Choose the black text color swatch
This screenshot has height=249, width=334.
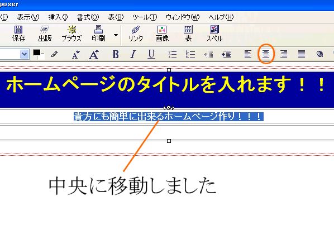tap(37, 52)
